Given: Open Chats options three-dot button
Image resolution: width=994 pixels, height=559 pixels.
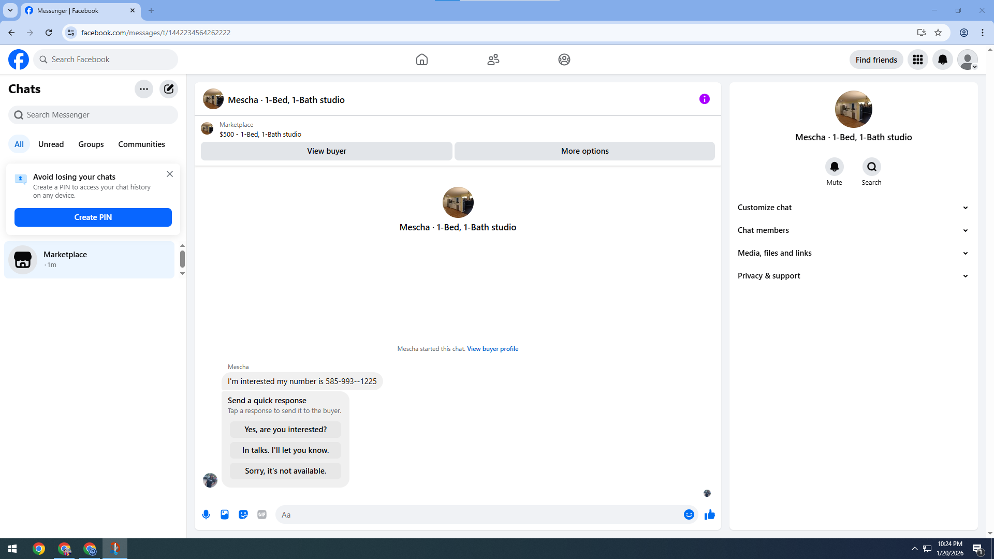Looking at the screenshot, I should point(144,89).
